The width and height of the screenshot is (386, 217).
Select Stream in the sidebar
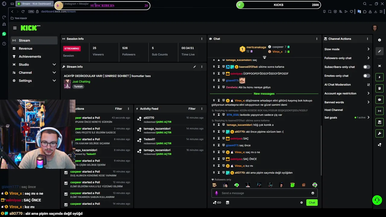[x=34, y=40]
